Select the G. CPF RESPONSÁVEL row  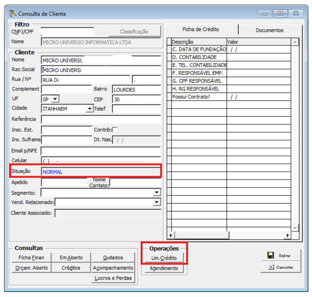(x=229, y=81)
